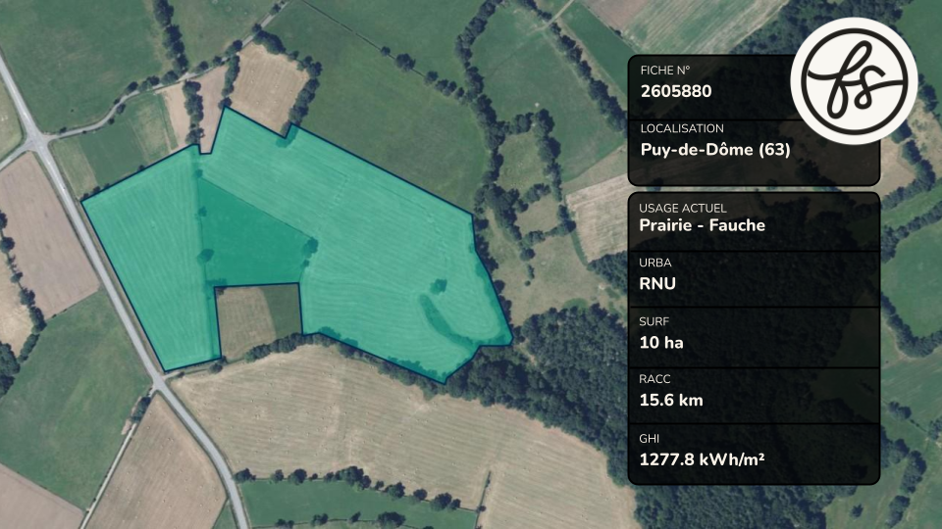Viewport: 942px width, 529px height.
Task: Click the 'FICHE N°' label
Action: click(665, 71)
